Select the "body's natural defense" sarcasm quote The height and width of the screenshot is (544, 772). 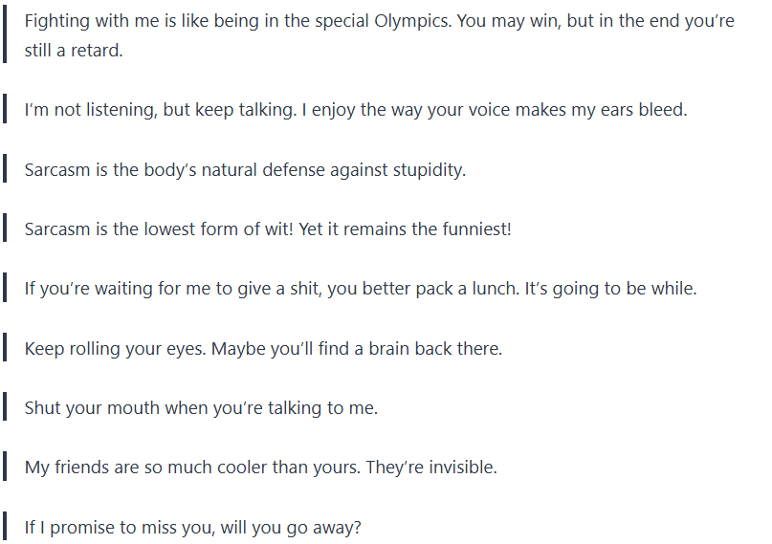click(245, 170)
